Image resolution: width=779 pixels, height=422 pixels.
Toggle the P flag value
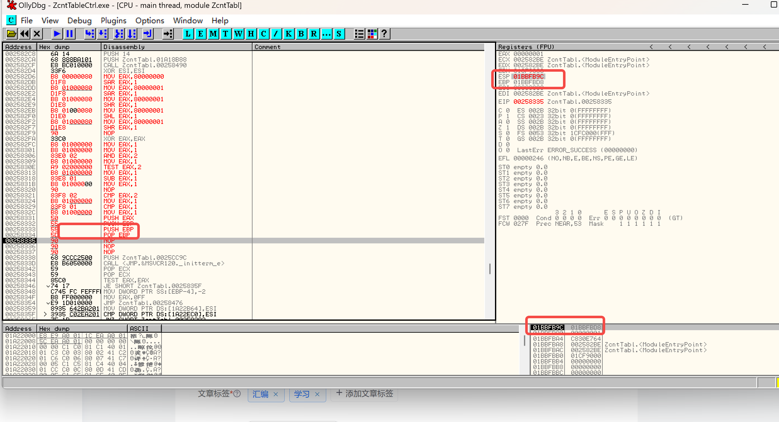pyautogui.click(x=508, y=116)
